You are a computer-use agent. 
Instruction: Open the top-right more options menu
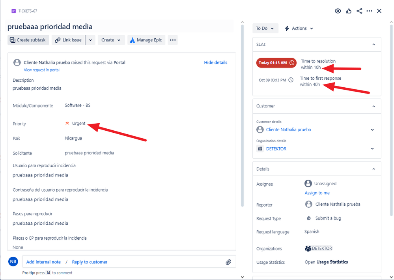pos(369,11)
